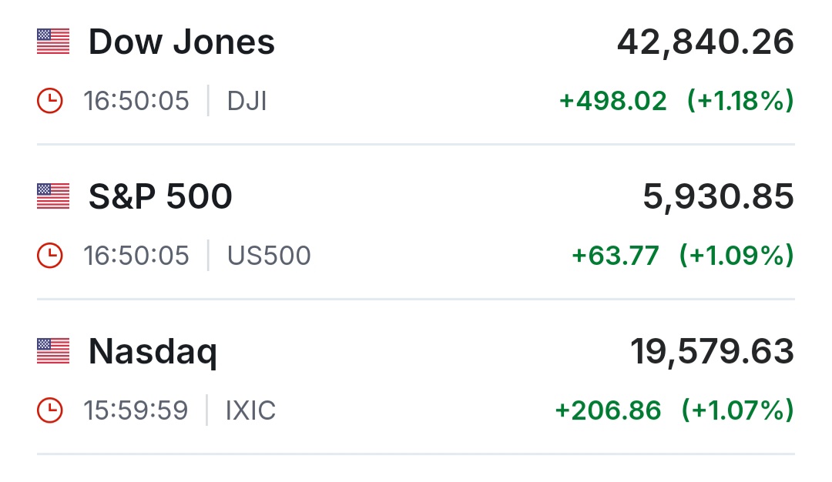Click the Dow Jones price 42,840.26

coord(705,42)
